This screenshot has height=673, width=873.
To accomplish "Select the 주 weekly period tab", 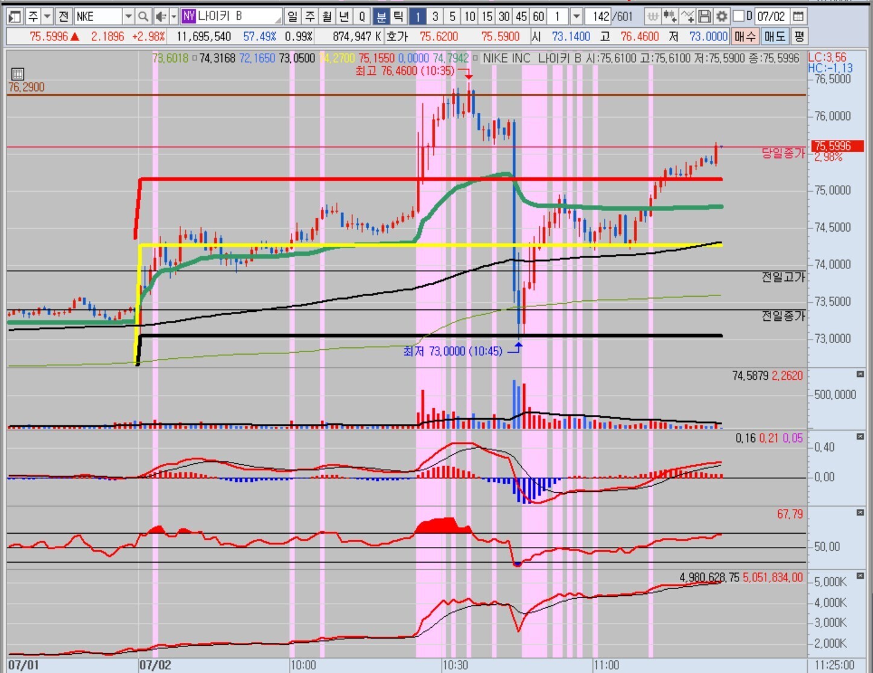I will (310, 16).
